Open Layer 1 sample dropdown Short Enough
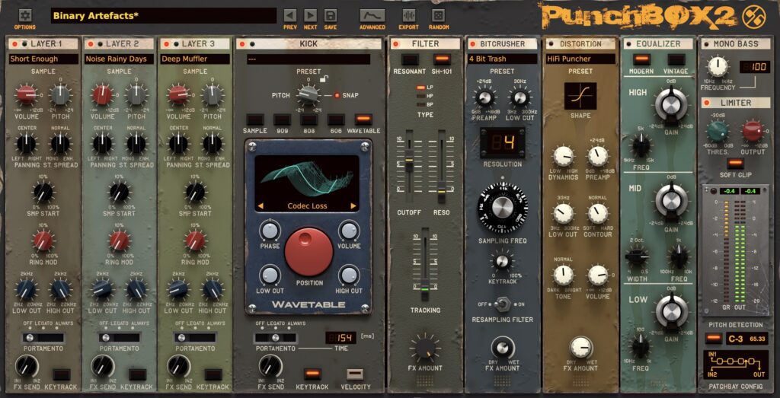The image size is (780, 398). pos(43,59)
